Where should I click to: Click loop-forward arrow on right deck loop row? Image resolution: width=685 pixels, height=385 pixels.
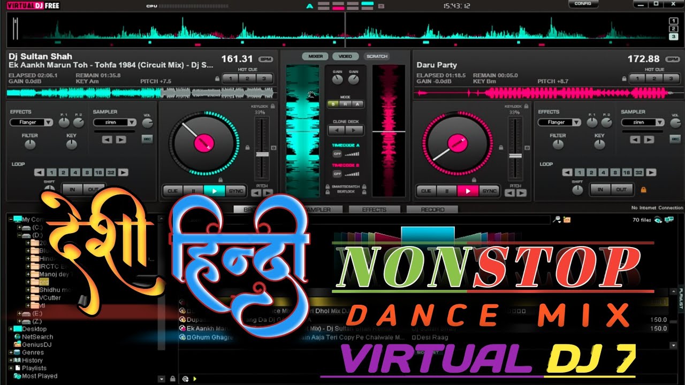(652, 172)
